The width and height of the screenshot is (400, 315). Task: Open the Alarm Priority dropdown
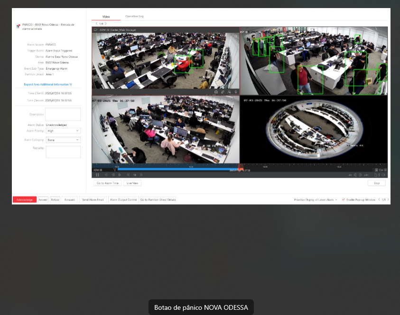pyautogui.click(x=63, y=131)
